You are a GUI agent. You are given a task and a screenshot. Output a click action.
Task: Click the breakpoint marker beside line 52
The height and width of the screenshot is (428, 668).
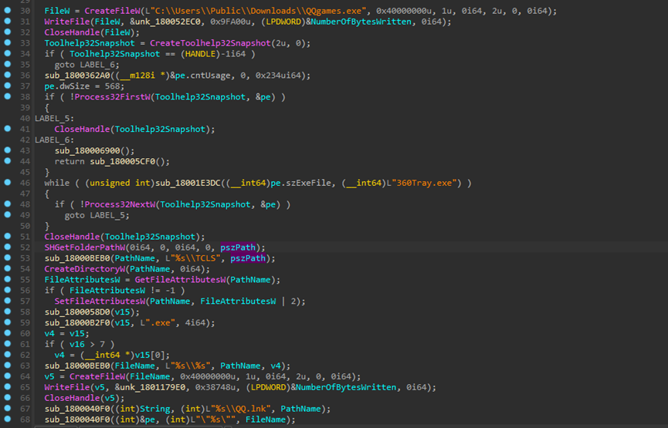tap(7, 247)
